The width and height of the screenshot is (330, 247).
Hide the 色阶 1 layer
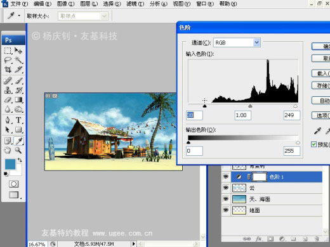point(226,177)
